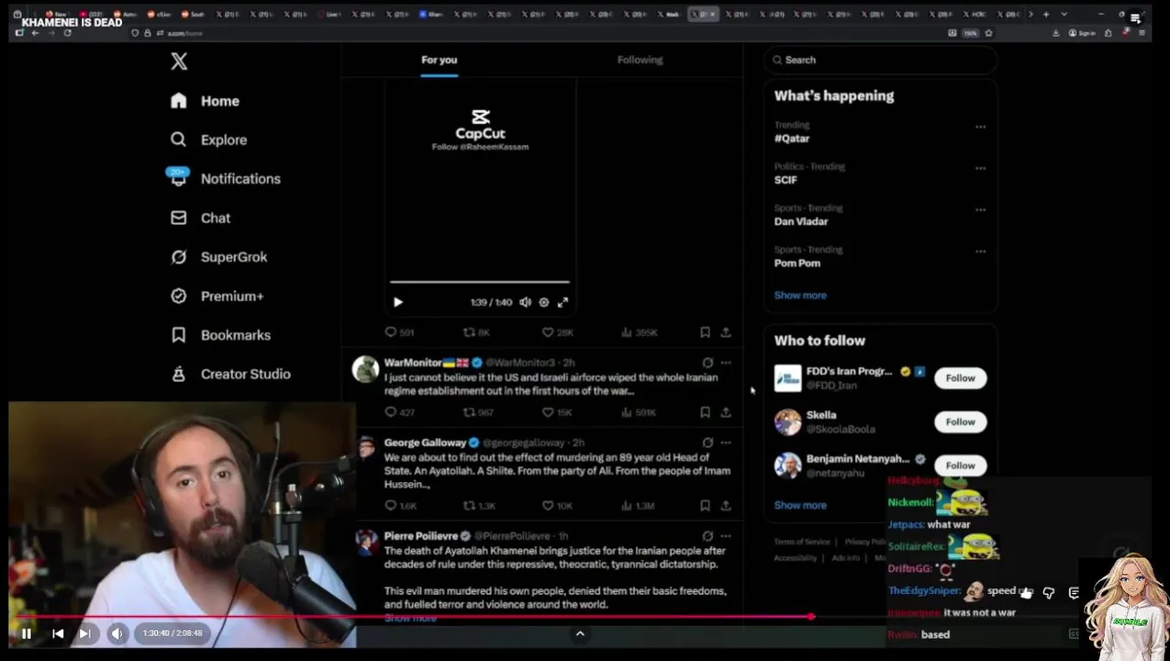This screenshot has height=661, width=1170.
Task: Open embedded video settings gear
Action: [x=544, y=302]
